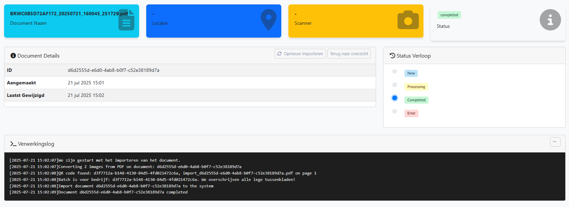Click the info circle icon on Status card
569x207 pixels.
point(550,20)
